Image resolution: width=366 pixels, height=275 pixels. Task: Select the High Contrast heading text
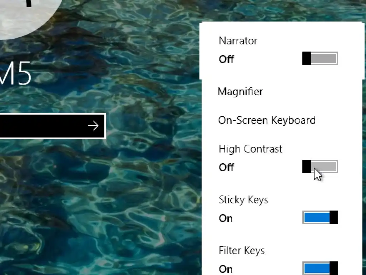pos(251,149)
